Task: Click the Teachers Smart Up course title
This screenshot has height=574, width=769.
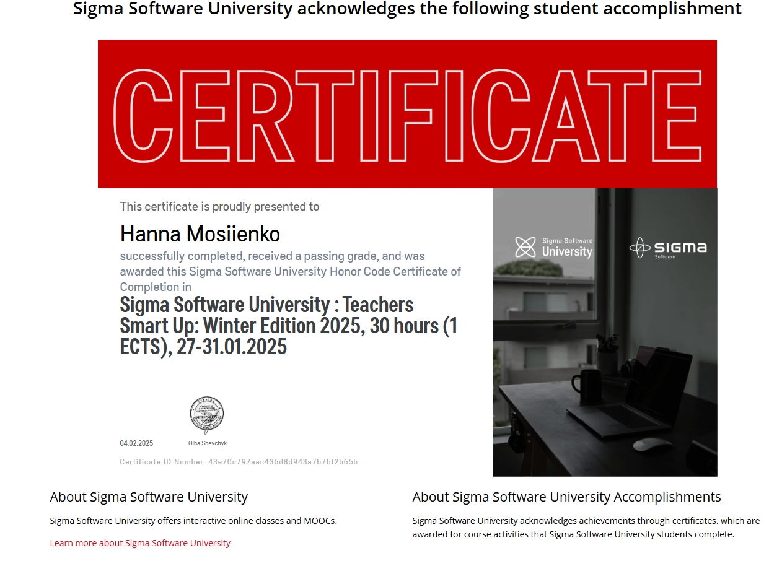Action: click(x=288, y=325)
